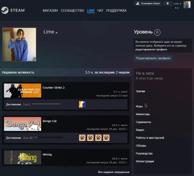Click the ₹ 0 wallet balance

177,8
